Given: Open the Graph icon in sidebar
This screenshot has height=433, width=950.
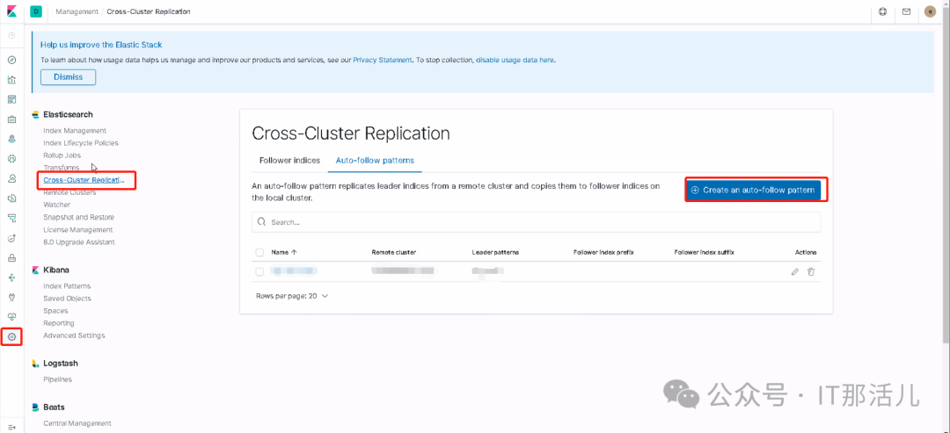Looking at the screenshot, I should pos(11,278).
